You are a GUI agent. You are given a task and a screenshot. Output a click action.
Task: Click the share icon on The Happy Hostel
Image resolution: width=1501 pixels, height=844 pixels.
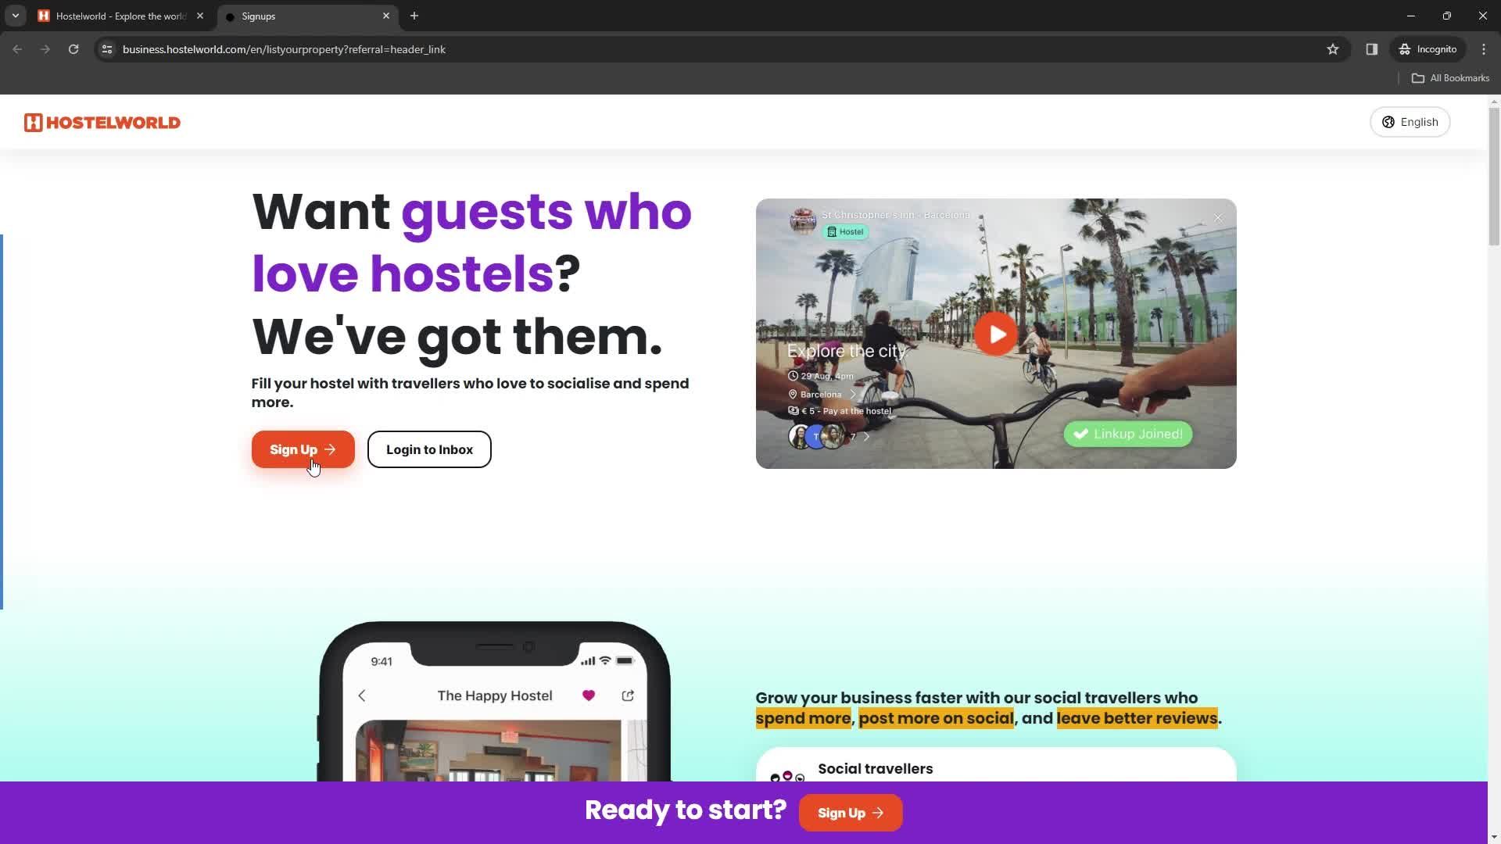[x=629, y=696]
